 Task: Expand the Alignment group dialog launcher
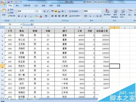pyautogui.click(x=82, y=20)
